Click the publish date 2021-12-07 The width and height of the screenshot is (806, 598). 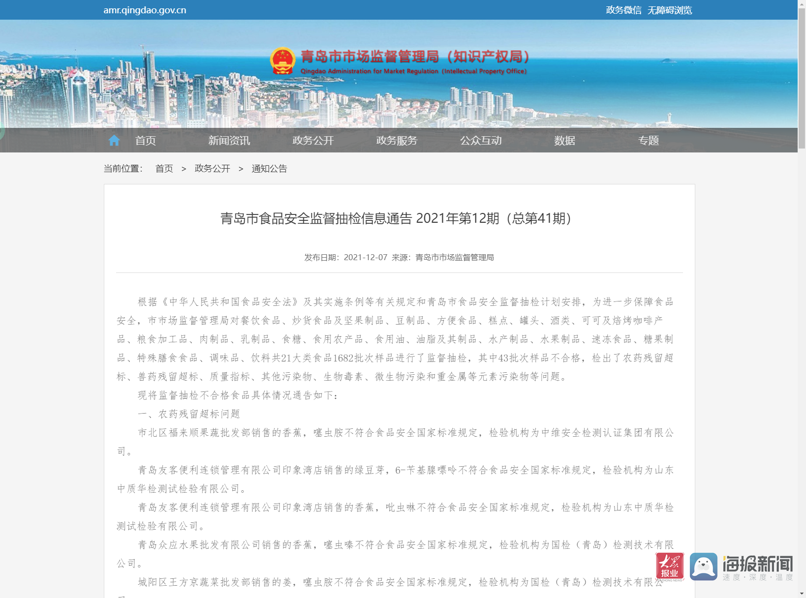coord(366,258)
